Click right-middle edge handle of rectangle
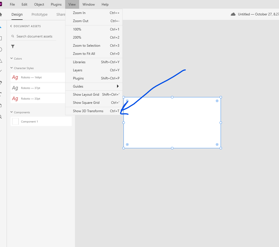Viewport: 279px width, 247px height. click(x=221, y=123)
